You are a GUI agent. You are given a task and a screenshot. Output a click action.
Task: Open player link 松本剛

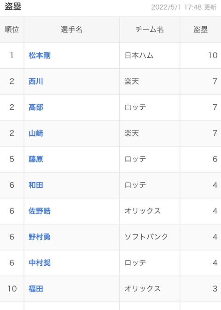coord(40,55)
